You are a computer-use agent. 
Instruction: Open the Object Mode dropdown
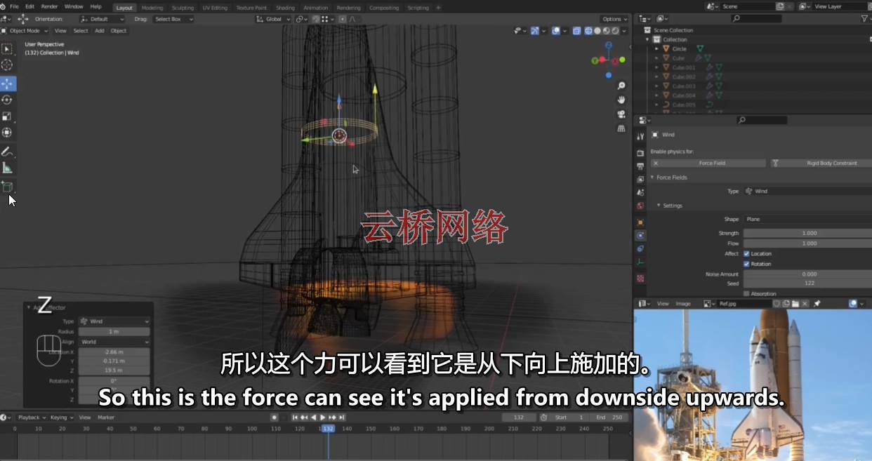coord(25,31)
